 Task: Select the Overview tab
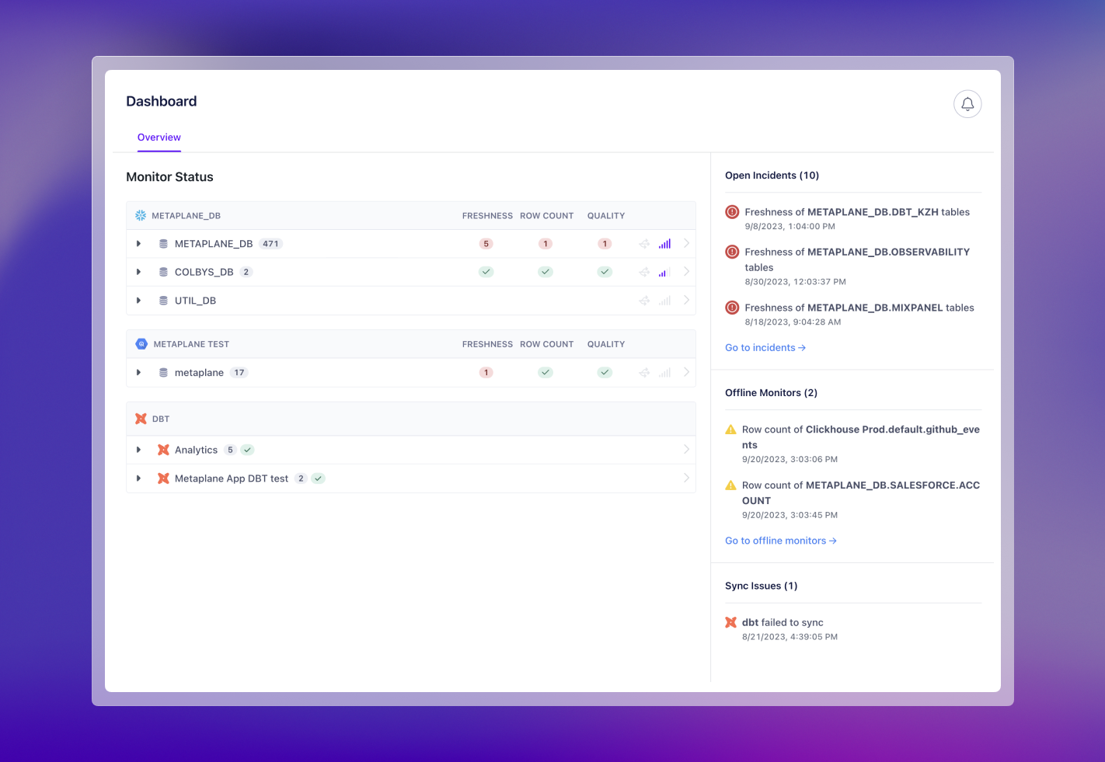coord(159,137)
